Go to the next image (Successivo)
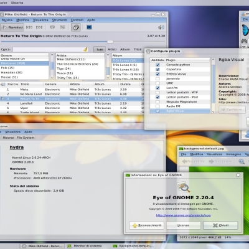249x249 pixels. click(x=220, y=161)
